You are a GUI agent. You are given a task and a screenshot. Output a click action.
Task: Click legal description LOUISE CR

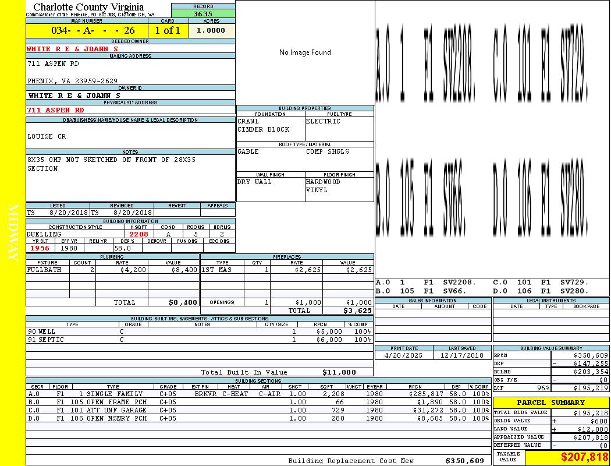[x=47, y=136]
